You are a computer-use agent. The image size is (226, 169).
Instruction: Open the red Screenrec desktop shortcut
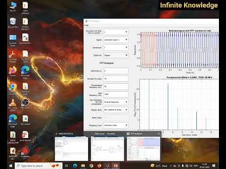[x=25, y=152]
